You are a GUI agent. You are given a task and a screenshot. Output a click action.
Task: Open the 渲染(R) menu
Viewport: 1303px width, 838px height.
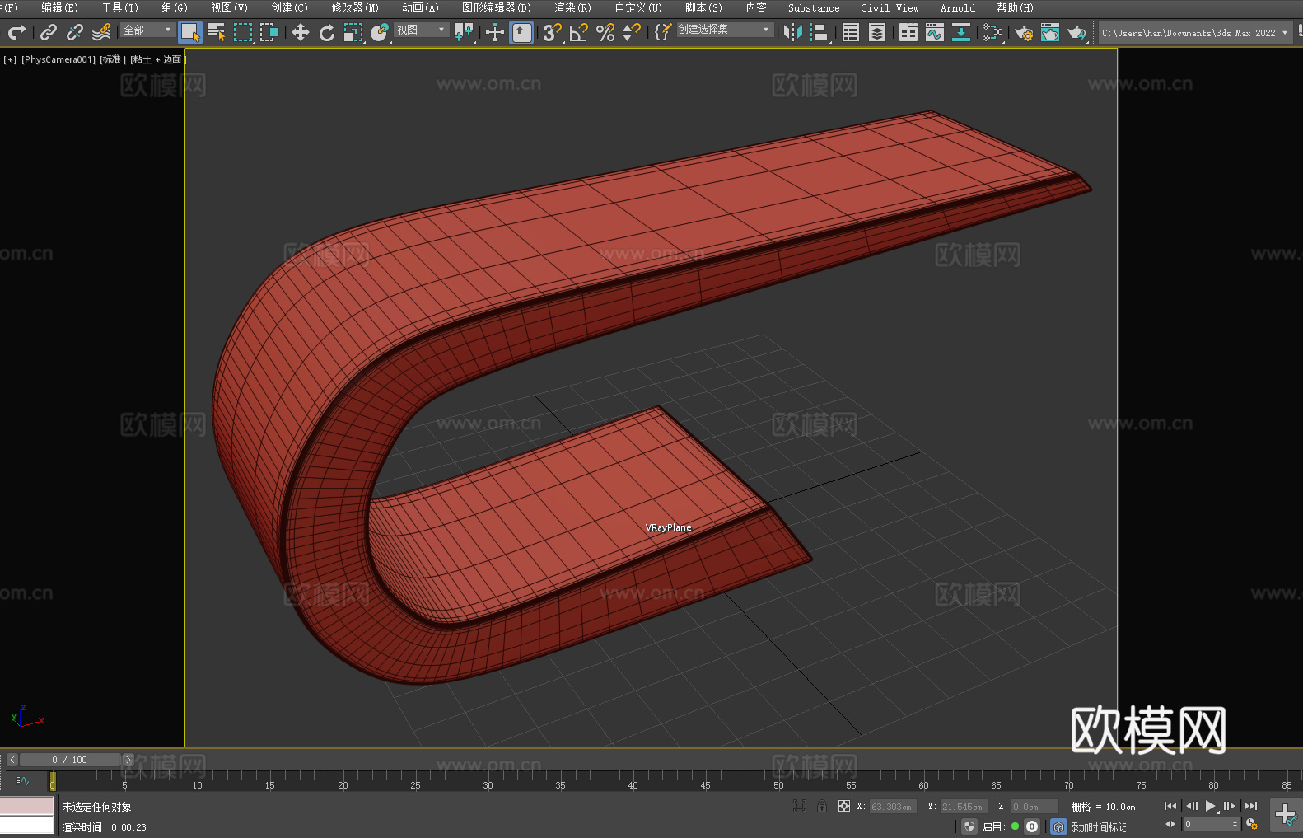pyautogui.click(x=572, y=7)
